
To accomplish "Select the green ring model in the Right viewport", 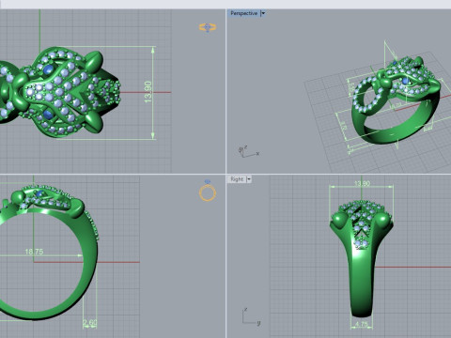I will coord(362,258).
